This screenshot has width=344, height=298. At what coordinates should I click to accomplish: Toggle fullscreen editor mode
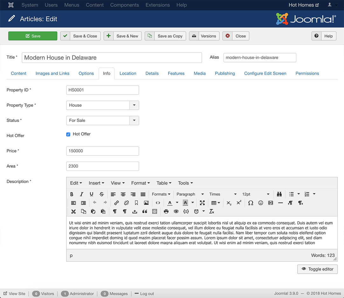click(x=202, y=203)
